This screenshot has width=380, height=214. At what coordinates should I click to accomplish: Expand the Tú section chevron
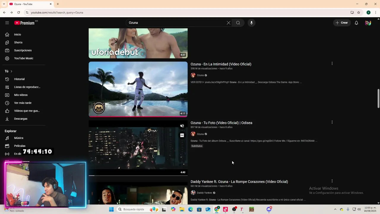click(x=11, y=71)
